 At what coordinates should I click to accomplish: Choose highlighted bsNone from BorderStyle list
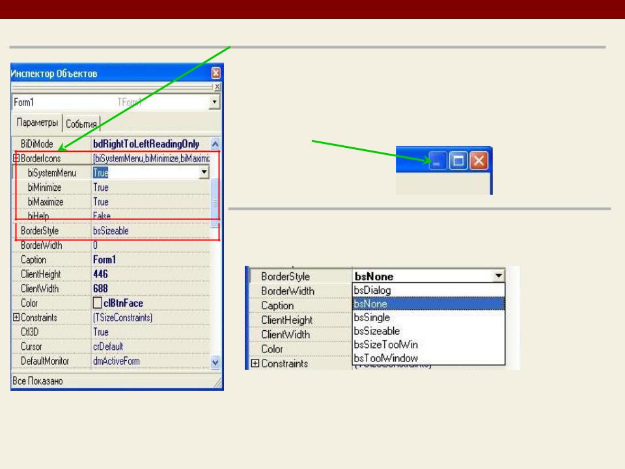[x=429, y=304]
